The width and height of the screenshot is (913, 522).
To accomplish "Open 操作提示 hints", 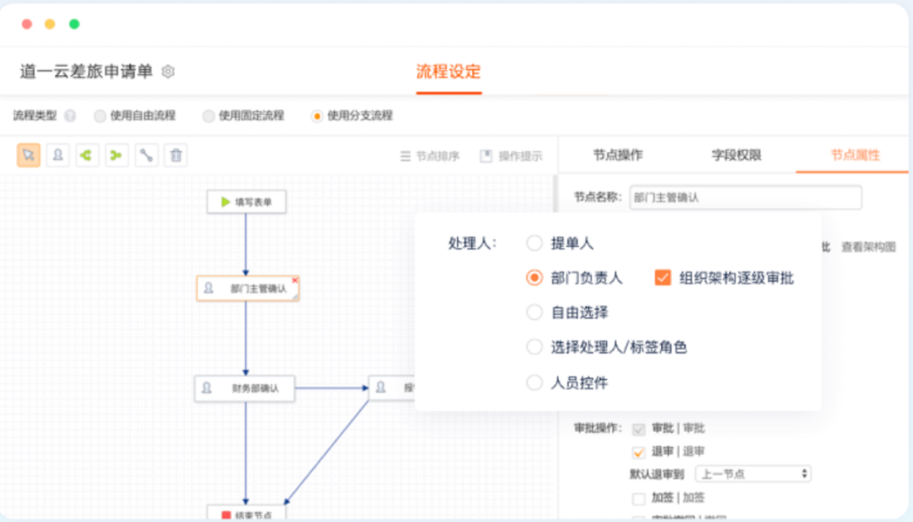I will pyautogui.click(x=511, y=156).
